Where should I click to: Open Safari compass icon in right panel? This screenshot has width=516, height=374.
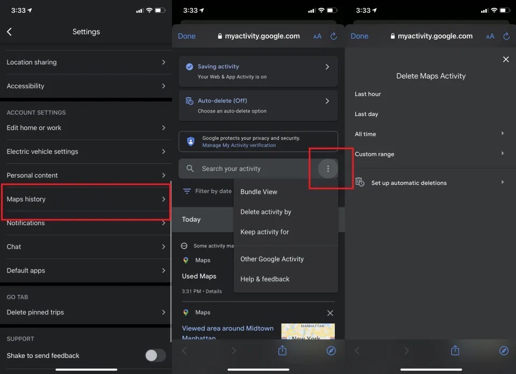pos(504,350)
